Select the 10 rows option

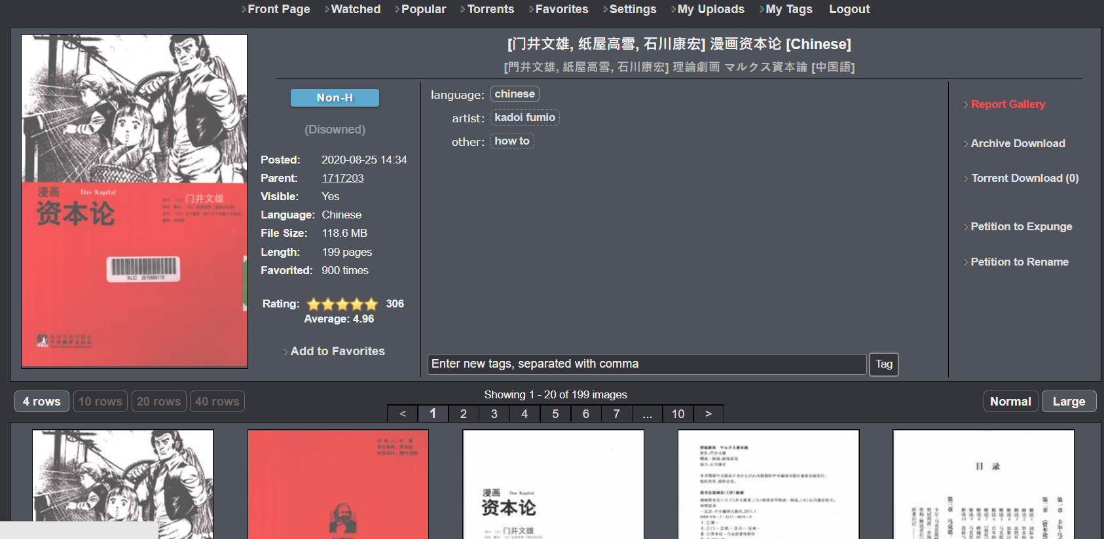click(100, 402)
